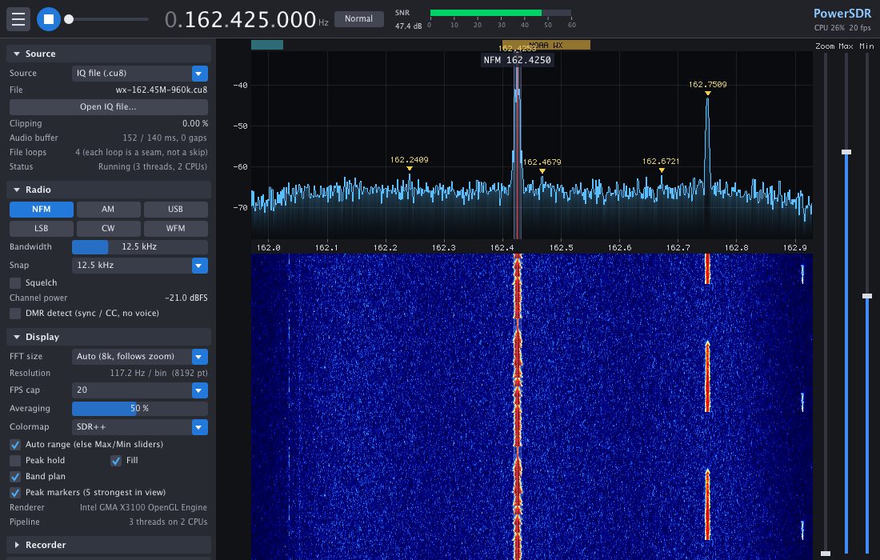880x560 pixels.
Task: Click the NOAA WX band plan label
Action: pos(546,45)
